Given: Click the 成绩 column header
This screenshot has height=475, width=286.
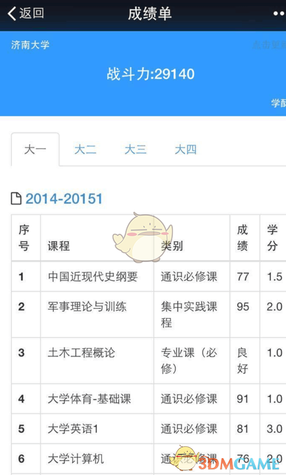Looking at the screenshot, I should (x=243, y=238).
